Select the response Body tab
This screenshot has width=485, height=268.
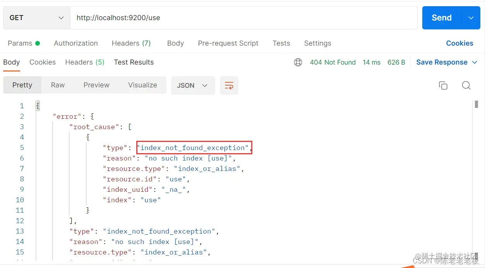point(11,62)
